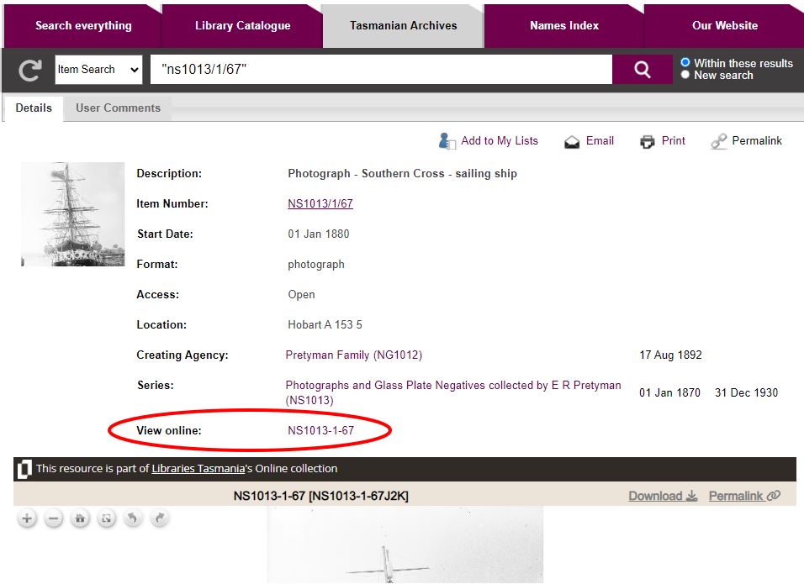The image size is (804, 584).
Task: Print this record
Action: point(663,141)
